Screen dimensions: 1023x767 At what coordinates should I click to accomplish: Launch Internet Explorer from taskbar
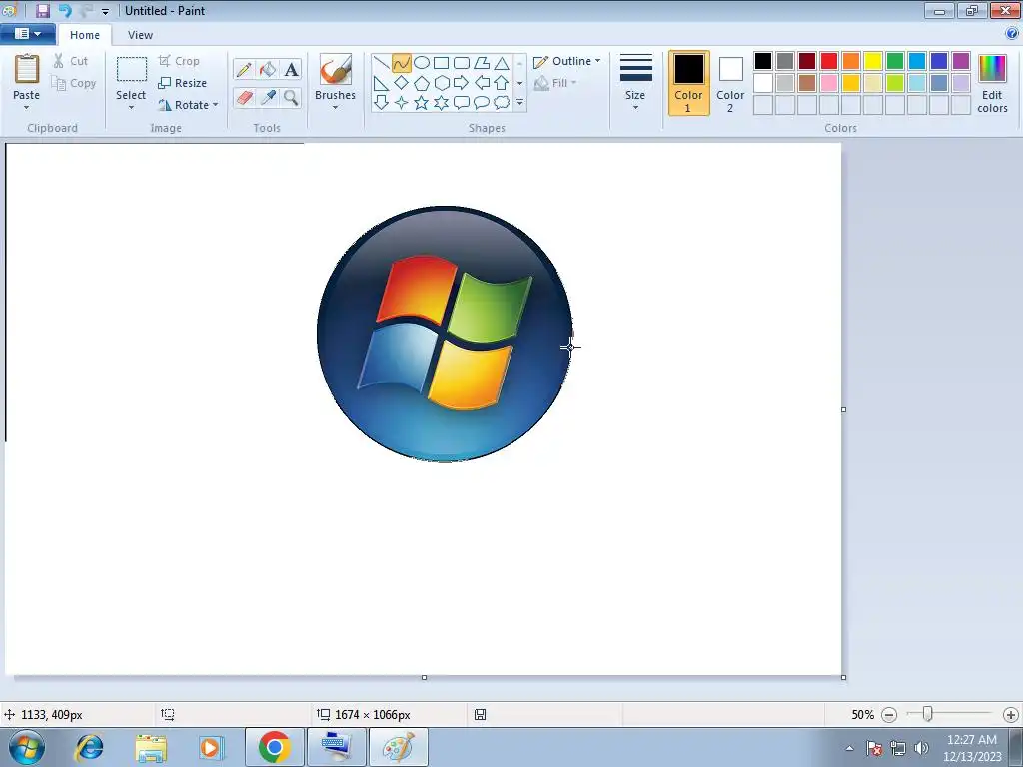coord(89,747)
